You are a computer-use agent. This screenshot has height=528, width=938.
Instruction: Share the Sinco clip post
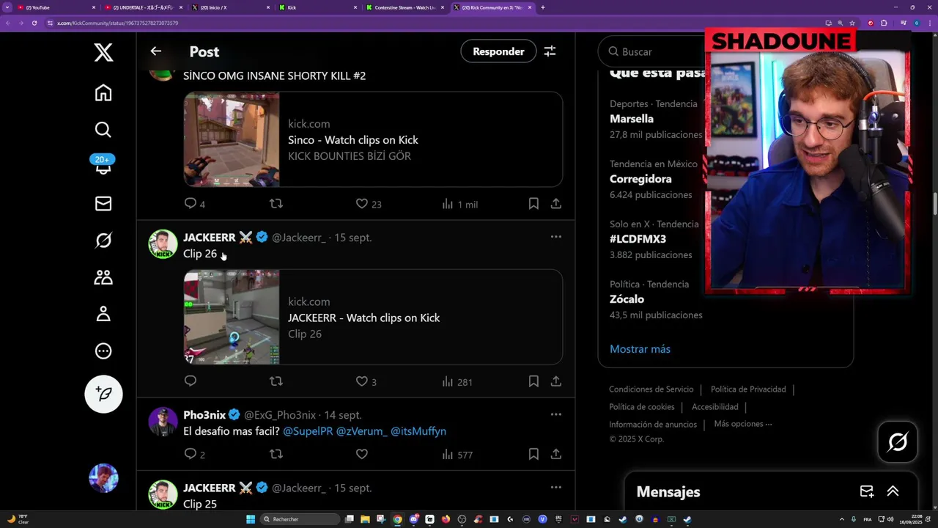[556, 204]
